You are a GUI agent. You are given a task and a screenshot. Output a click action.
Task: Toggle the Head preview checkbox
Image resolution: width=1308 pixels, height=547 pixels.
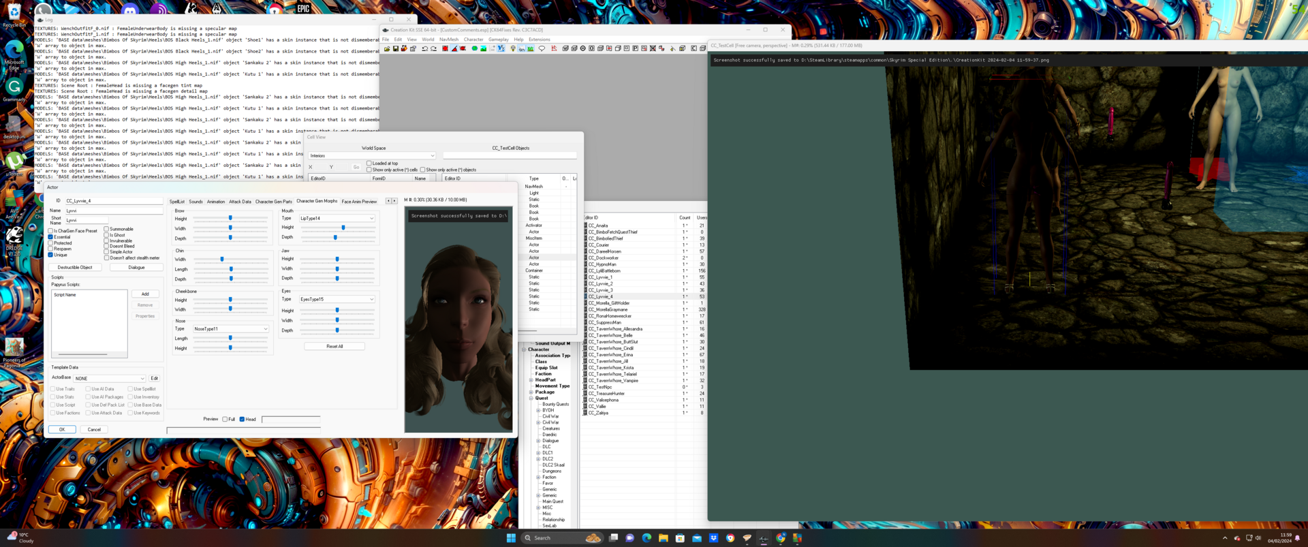tap(242, 419)
